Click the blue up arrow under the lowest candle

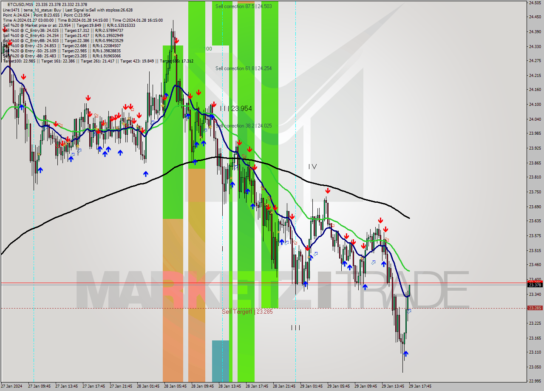[406, 354]
